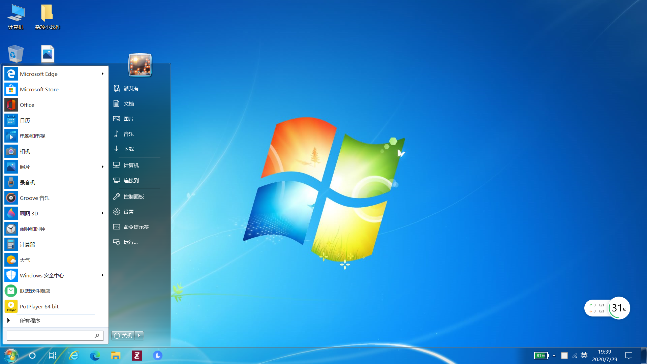
Task: Launch new Edge from taskbar
Action: tap(95, 356)
